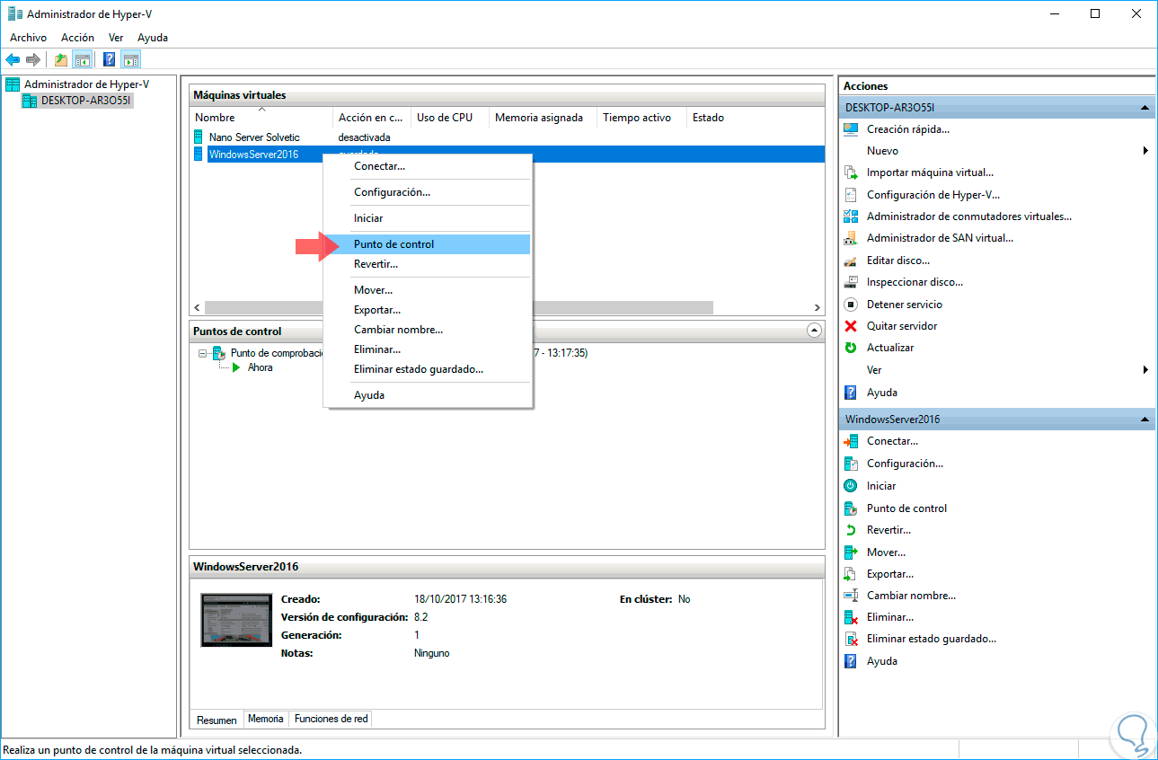Choose Iniciar in the context menu
The image size is (1158, 760).
(427, 218)
